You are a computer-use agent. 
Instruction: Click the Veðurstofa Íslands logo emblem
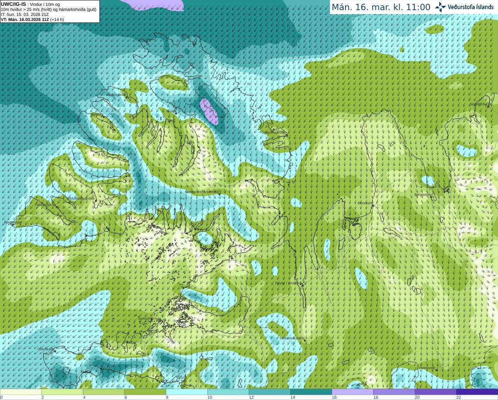click(x=440, y=7)
